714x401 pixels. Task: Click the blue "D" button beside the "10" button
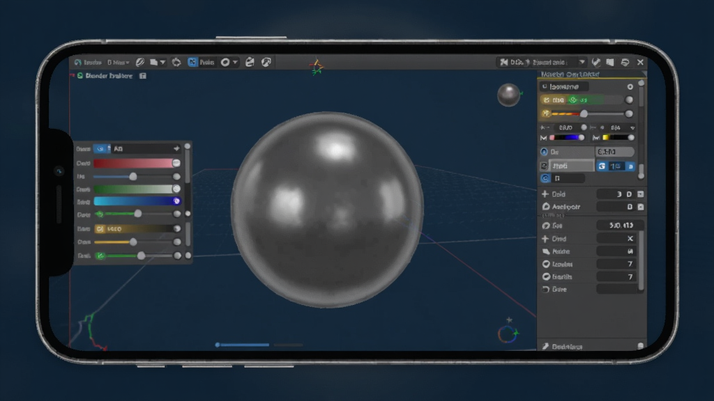630,166
